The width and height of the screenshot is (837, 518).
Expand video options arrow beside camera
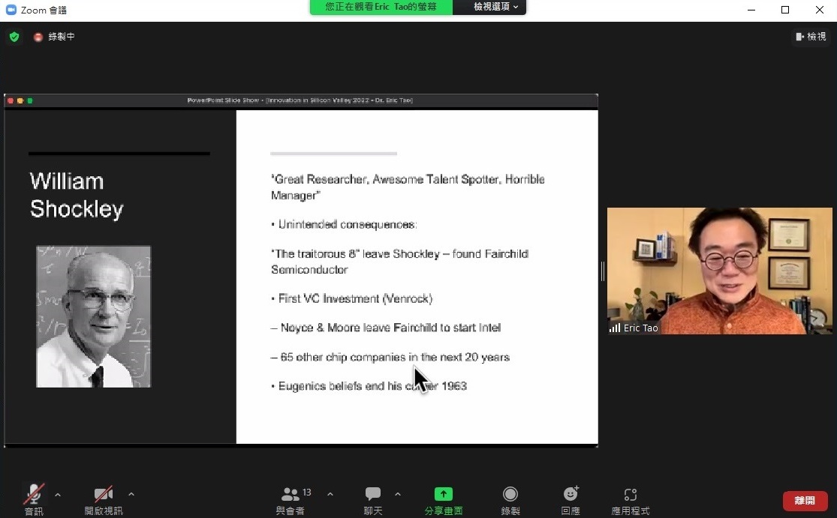pyautogui.click(x=131, y=494)
